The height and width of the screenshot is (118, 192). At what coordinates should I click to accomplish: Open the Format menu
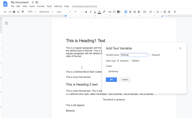[x=41, y=6]
